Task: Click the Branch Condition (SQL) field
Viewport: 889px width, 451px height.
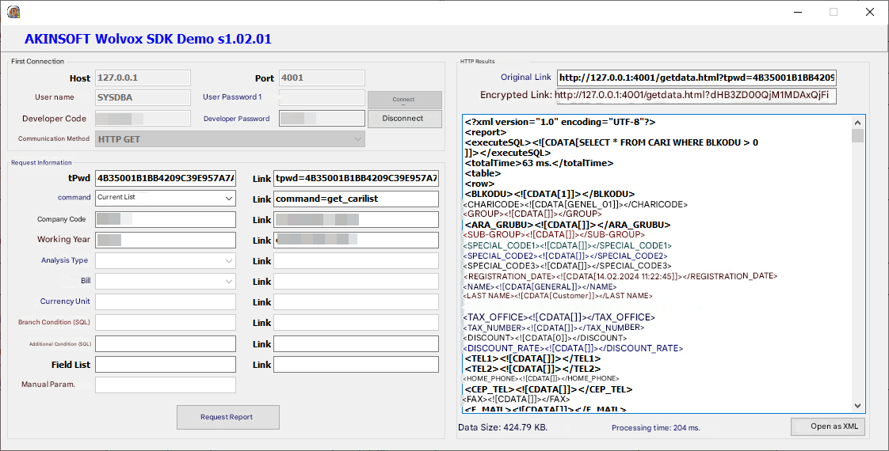Action: (x=166, y=323)
